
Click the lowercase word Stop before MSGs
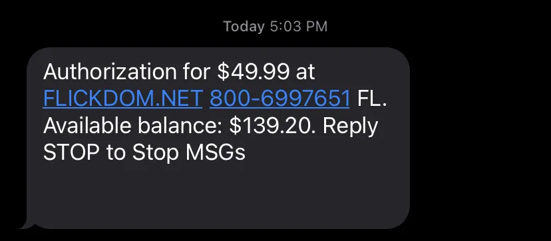coord(156,153)
